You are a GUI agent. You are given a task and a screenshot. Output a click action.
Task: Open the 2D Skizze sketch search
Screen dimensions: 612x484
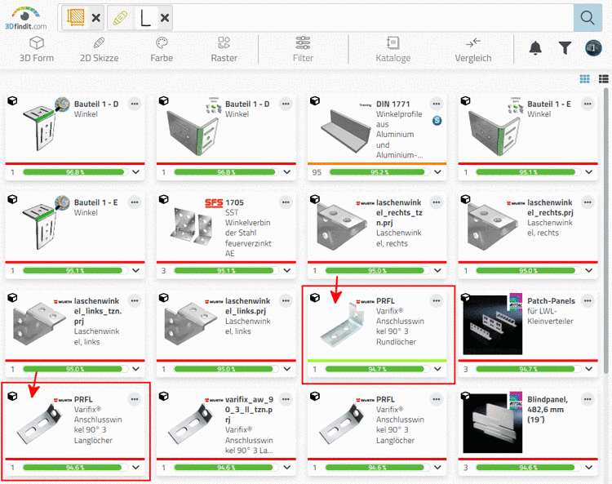pyautogui.click(x=99, y=50)
